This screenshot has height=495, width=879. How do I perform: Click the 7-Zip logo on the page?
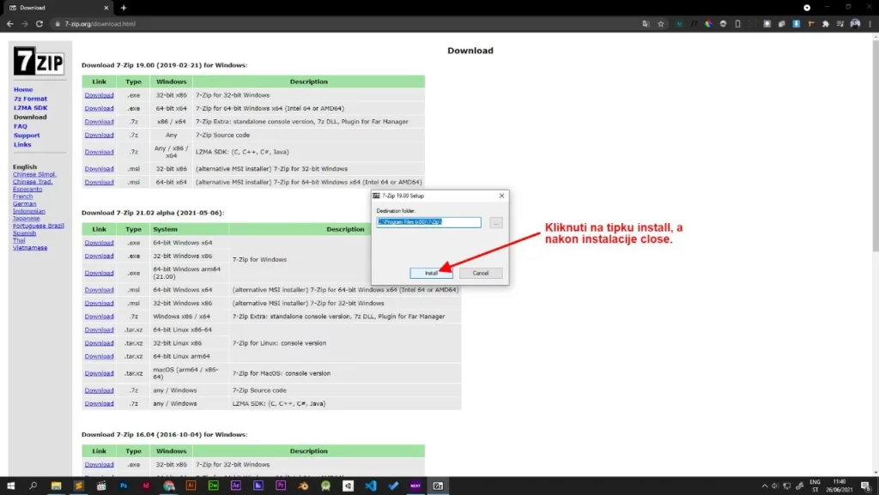coord(39,61)
